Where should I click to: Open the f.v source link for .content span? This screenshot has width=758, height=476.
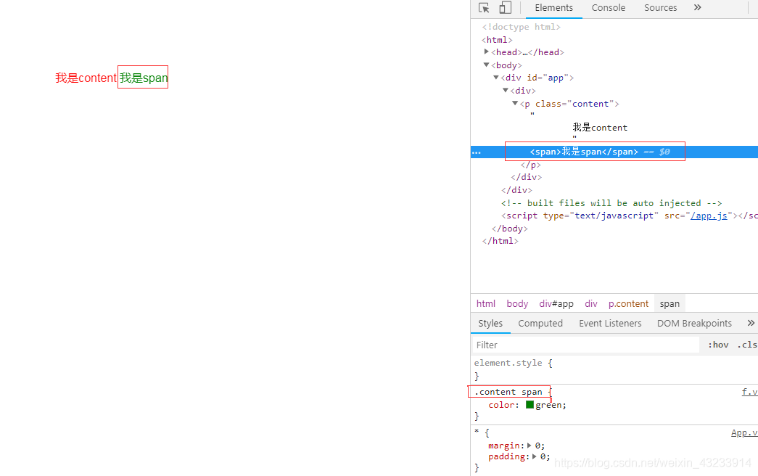(x=750, y=392)
